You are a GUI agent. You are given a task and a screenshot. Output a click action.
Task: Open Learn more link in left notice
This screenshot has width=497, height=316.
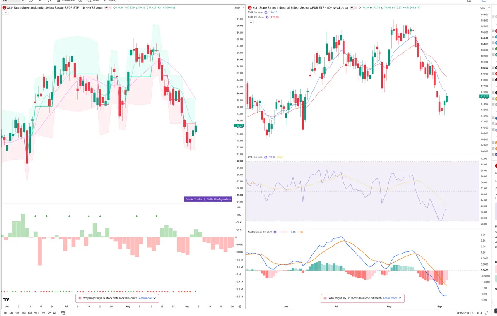pyautogui.click(x=145, y=298)
